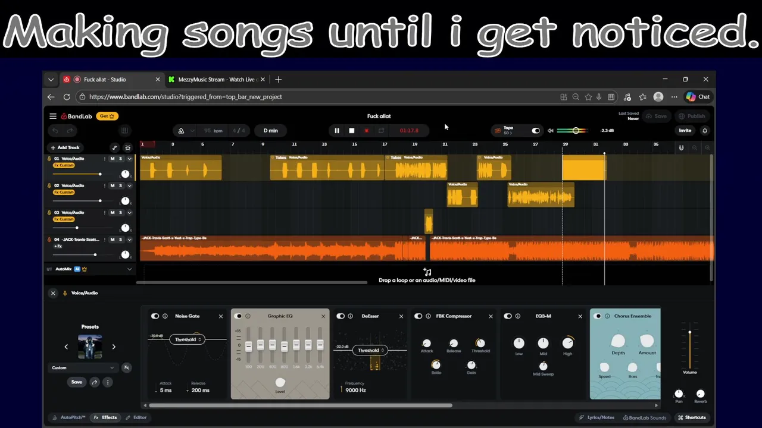This screenshot has height=428, width=762.
Task: Switch to the Effects tab
Action: coord(106,417)
